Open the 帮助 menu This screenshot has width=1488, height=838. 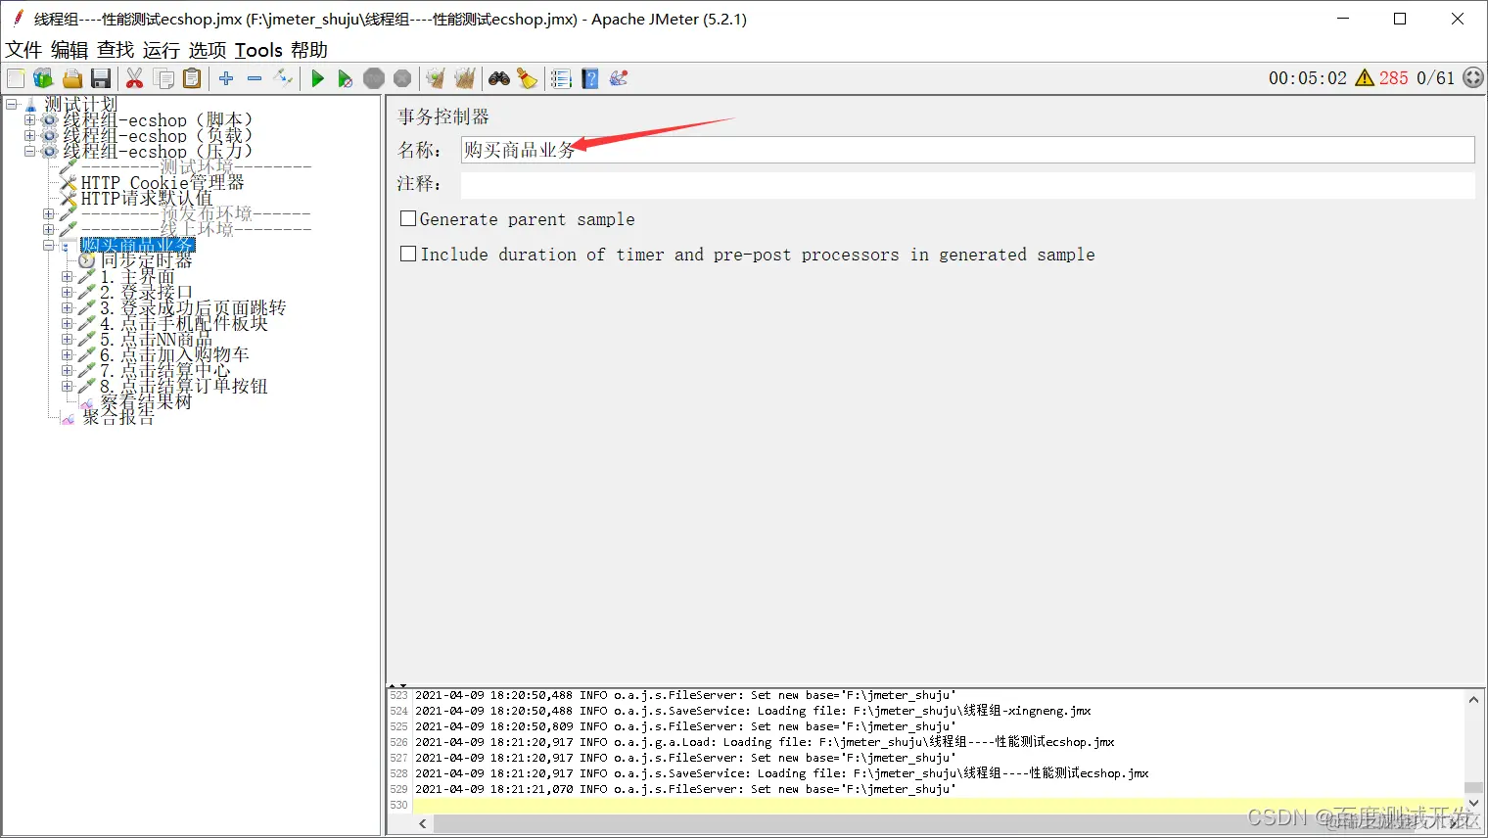coord(309,50)
